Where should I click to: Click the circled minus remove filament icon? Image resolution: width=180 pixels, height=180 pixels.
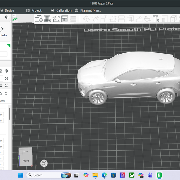click(x=6, y=78)
